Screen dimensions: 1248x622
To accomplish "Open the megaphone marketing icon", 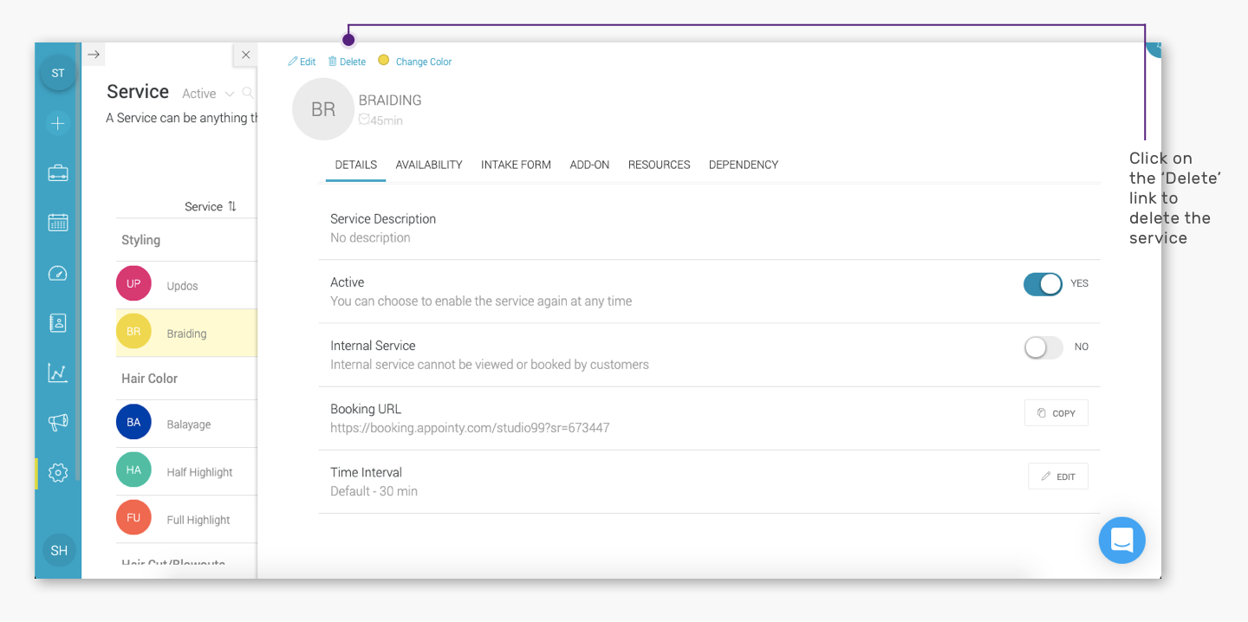I will (58, 423).
